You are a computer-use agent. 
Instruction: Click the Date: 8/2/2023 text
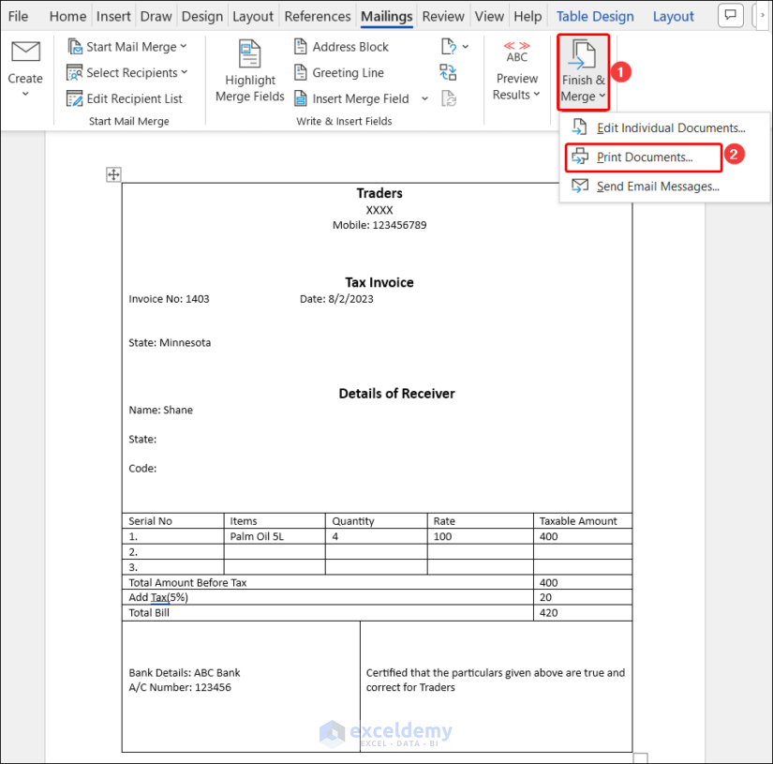(336, 298)
